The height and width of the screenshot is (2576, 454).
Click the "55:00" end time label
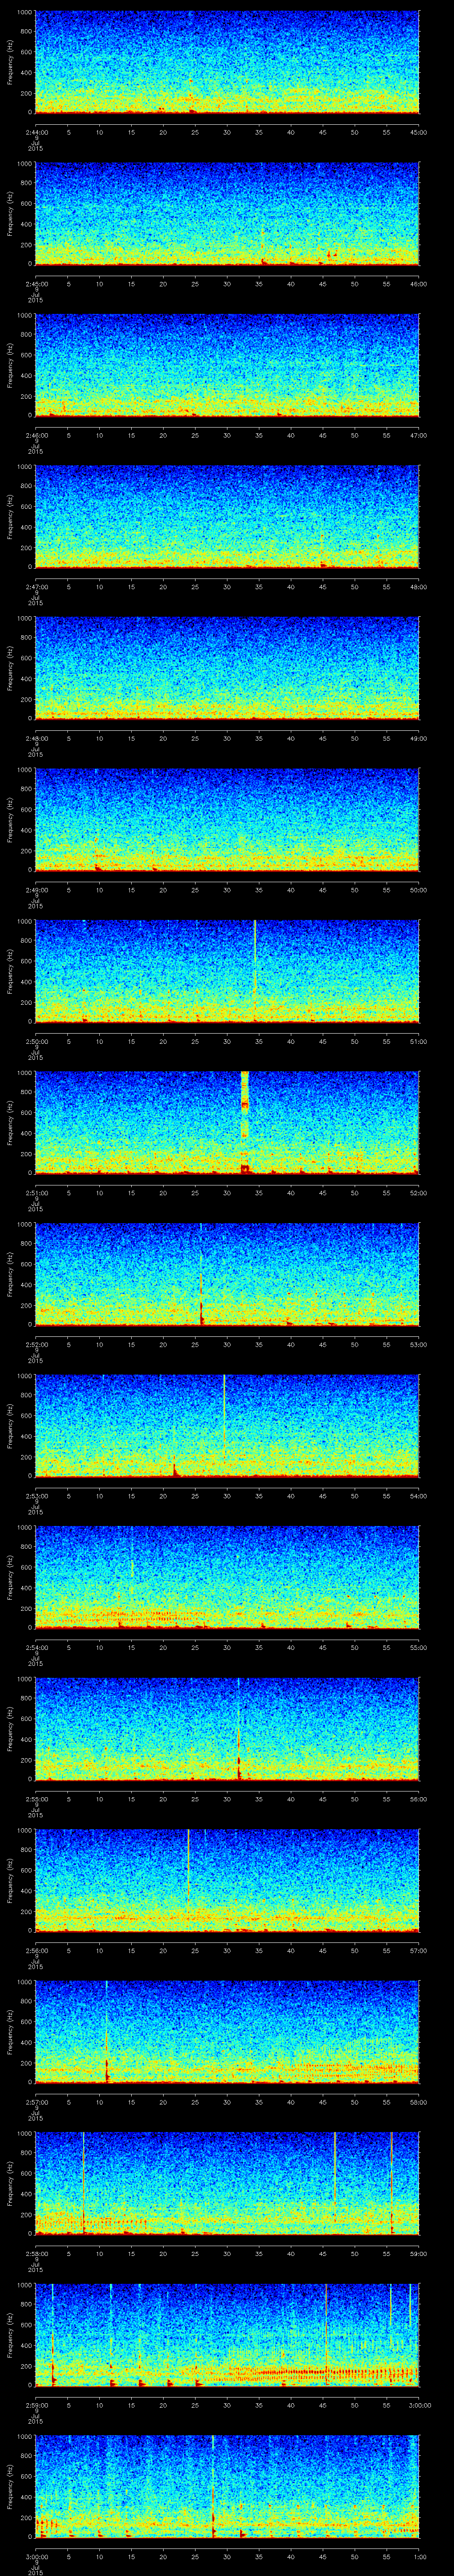[x=419, y=1648]
